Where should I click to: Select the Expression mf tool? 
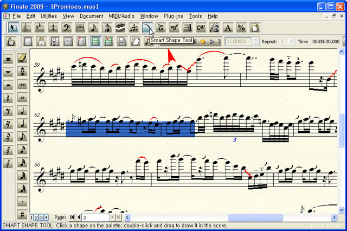[174, 28]
